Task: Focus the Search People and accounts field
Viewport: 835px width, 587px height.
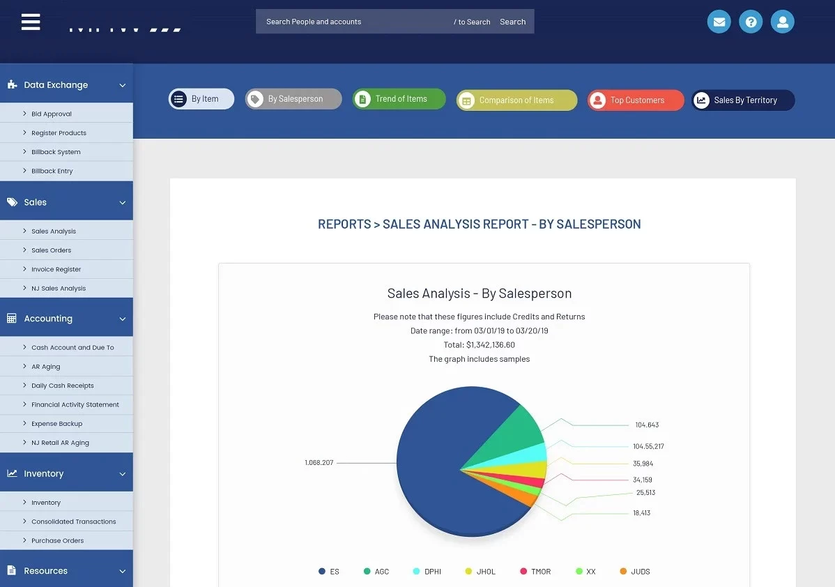Action: (355, 22)
